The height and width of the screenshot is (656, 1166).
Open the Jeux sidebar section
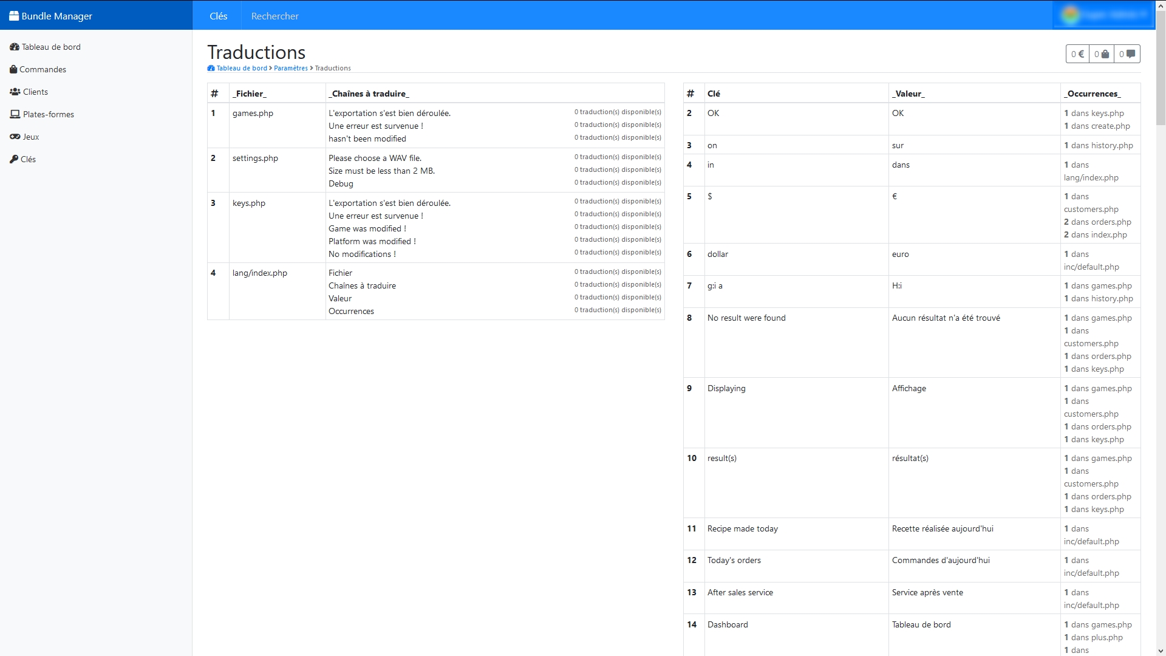click(25, 137)
